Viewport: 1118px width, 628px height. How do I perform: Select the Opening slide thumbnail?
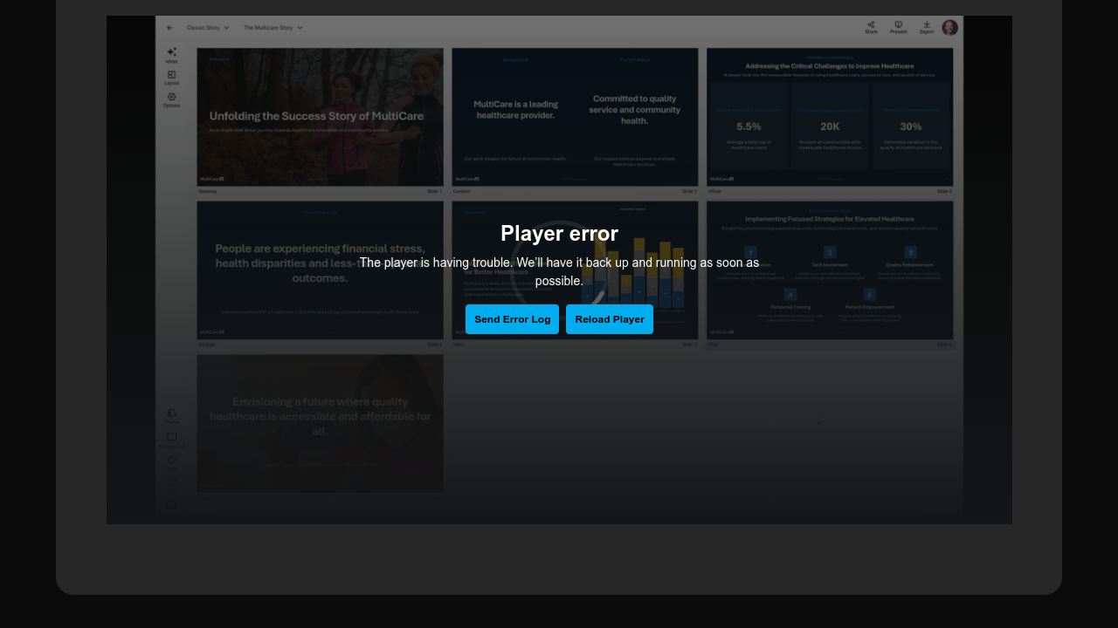[320, 117]
